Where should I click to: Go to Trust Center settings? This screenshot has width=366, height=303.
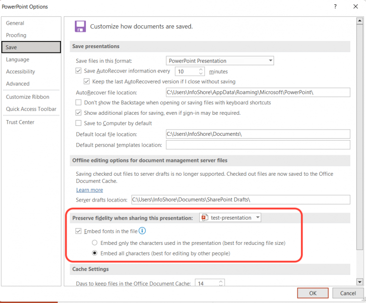click(x=20, y=122)
